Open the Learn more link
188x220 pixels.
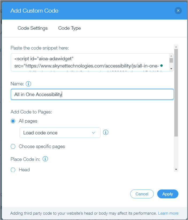click(168, 213)
